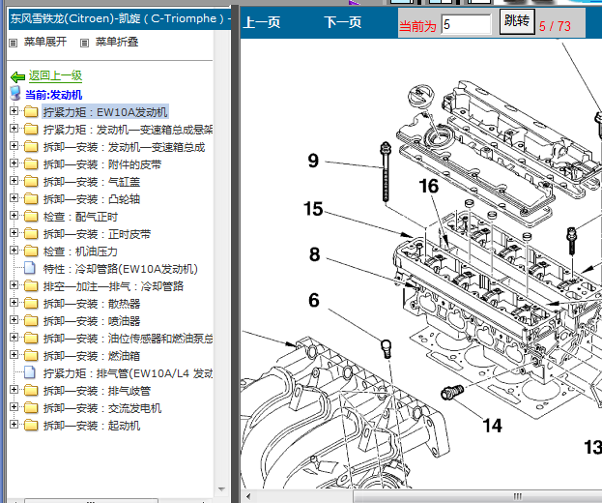This screenshot has width=602, height=503.
Task: Click part number 6 label in diagram
Action: pyautogui.click(x=314, y=300)
